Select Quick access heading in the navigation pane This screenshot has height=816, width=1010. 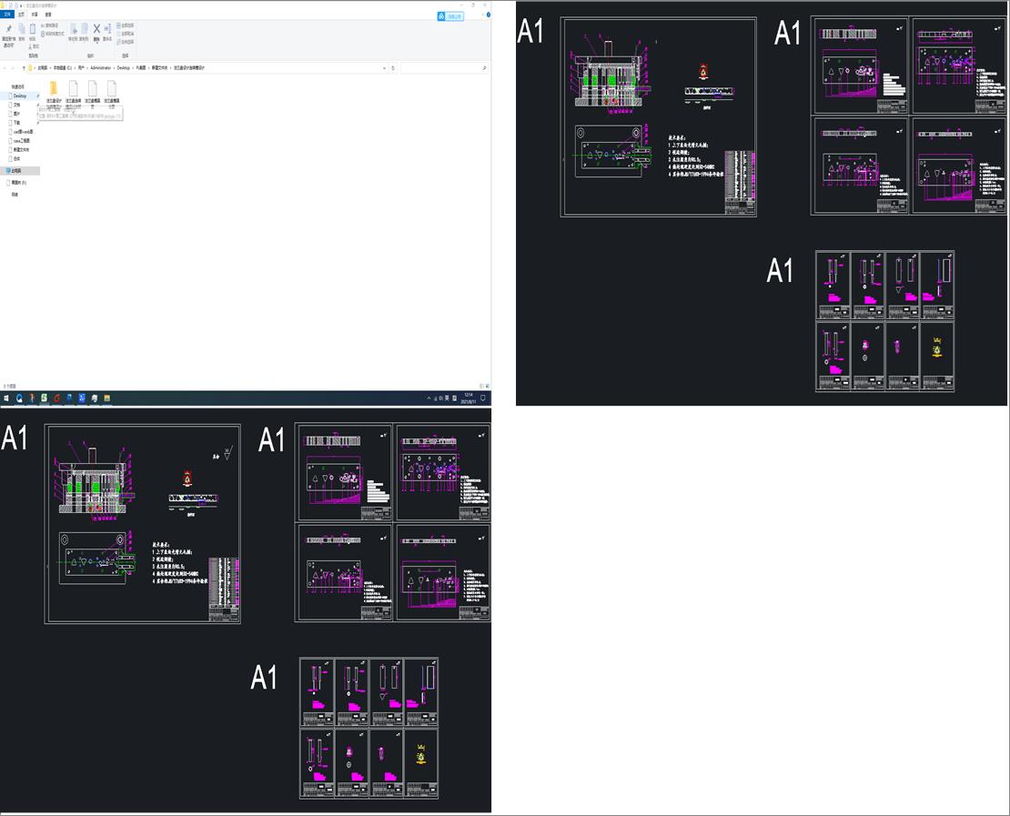coord(17,86)
